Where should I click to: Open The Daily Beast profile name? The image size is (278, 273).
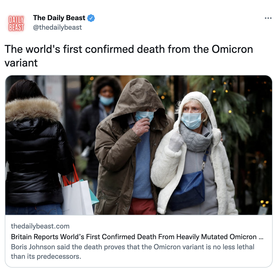click(x=59, y=18)
